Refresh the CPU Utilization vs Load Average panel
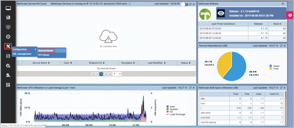Viewport: 294px width, 128px height. [190, 88]
